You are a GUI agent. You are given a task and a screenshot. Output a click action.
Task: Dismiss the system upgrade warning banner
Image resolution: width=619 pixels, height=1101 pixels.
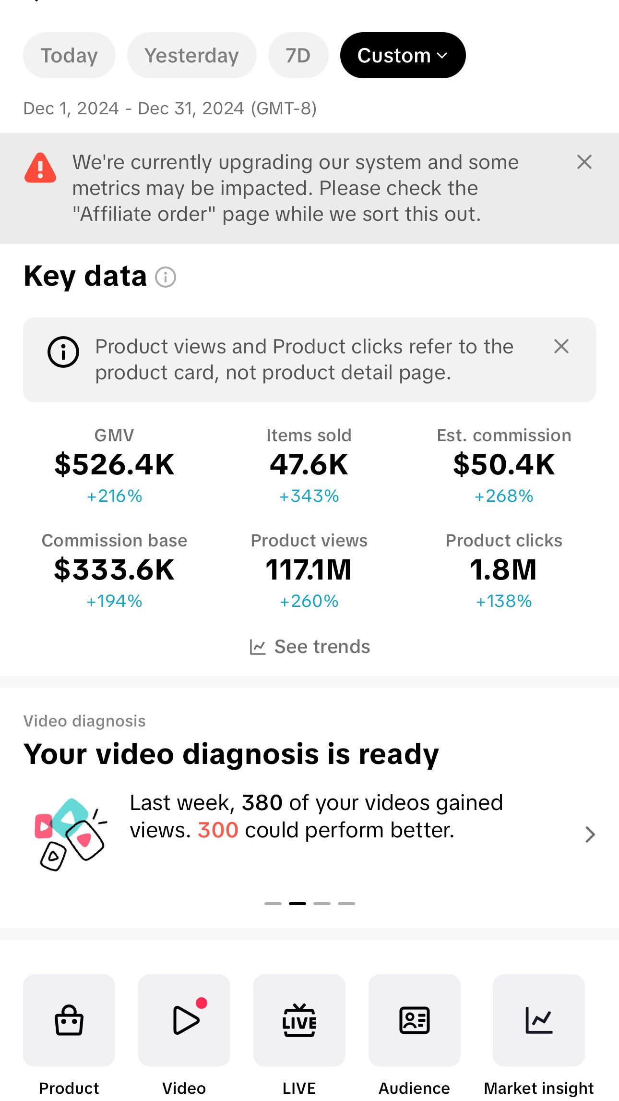pyautogui.click(x=584, y=162)
